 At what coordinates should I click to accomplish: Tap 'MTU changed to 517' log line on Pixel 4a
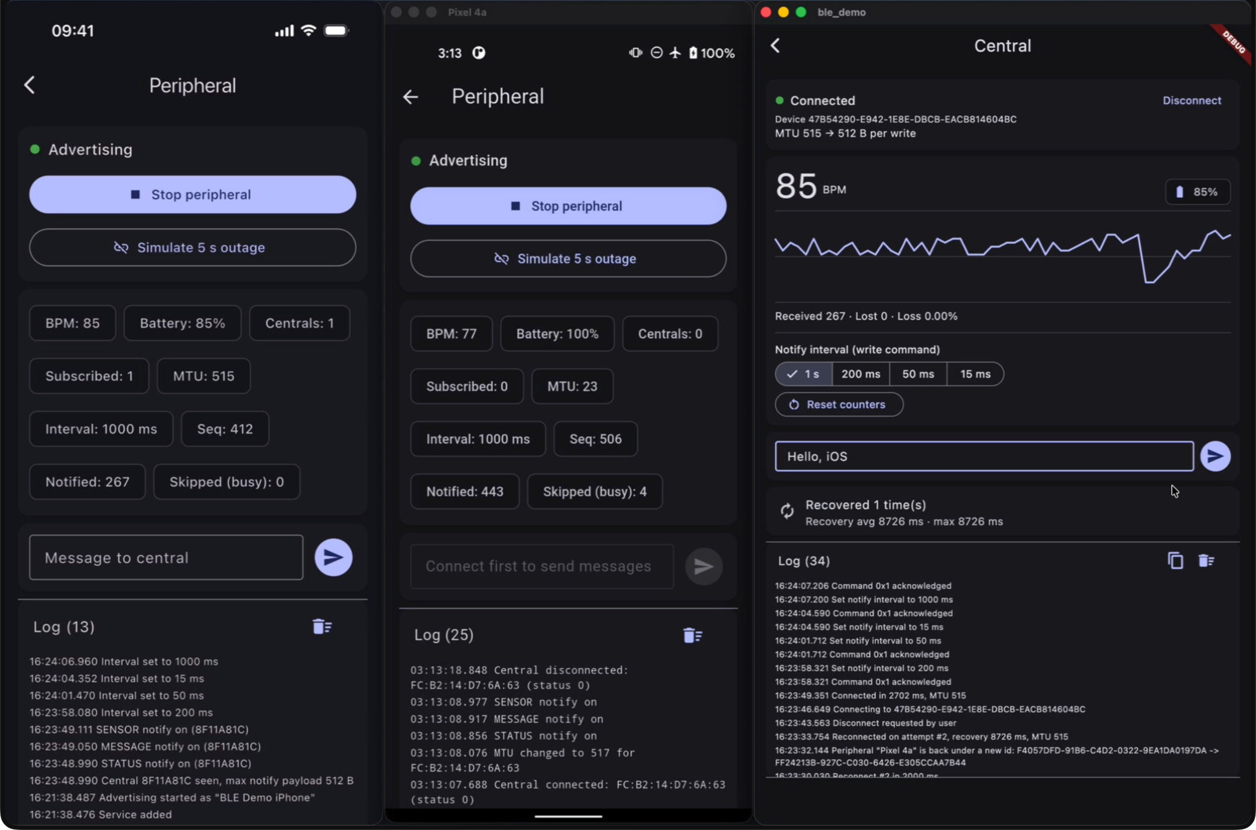(x=523, y=760)
